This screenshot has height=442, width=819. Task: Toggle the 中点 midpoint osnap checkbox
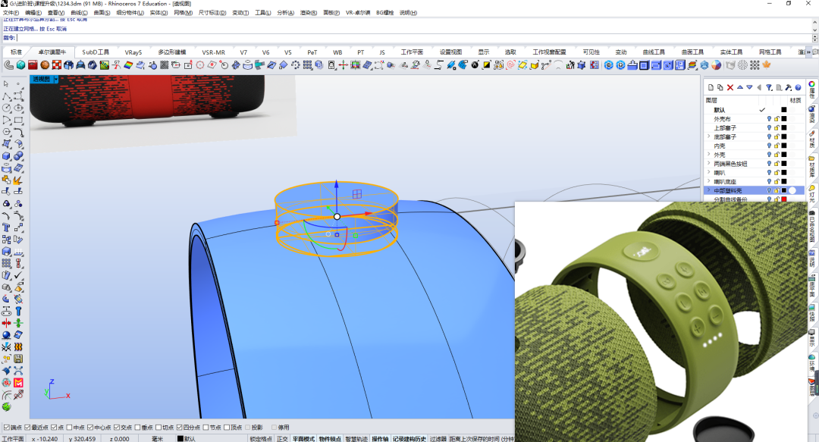pos(70,428)
